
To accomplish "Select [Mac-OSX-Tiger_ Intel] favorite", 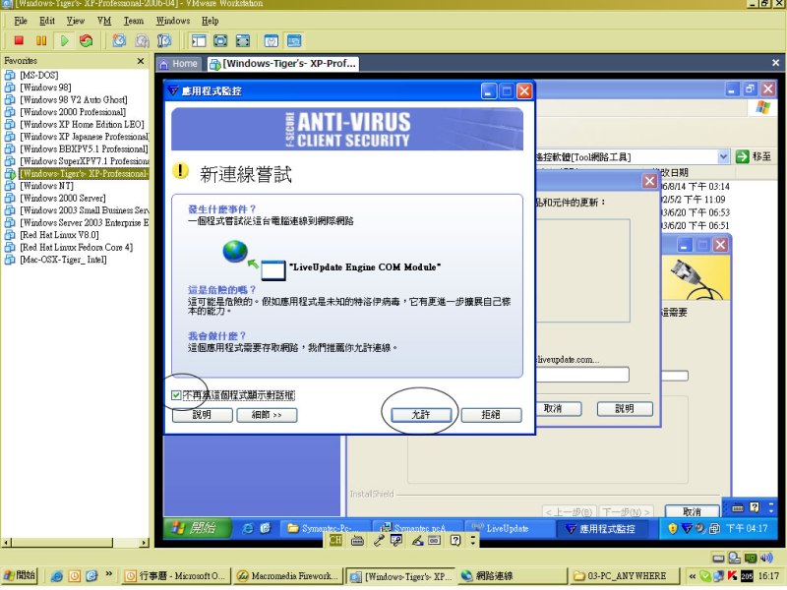I will [x=63, y=260].
